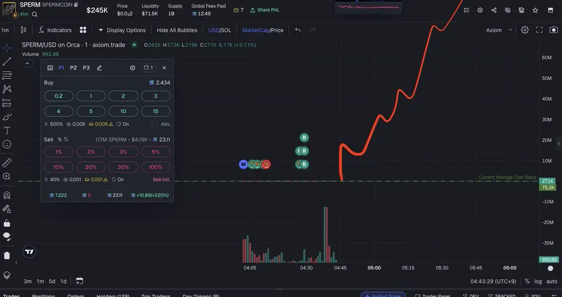
Task: Switch USD/SOL currency toggle
Action: pos(220,30)
